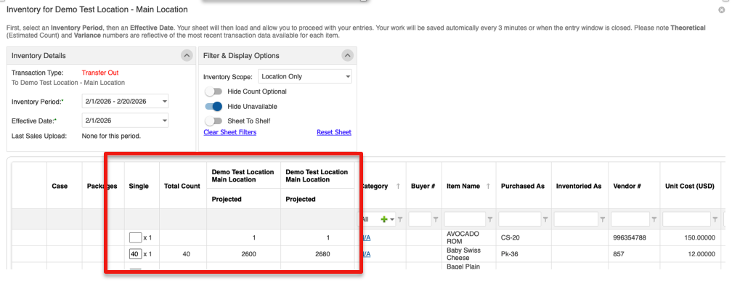Select vendor number 996354788 cell
732x281 pixels.
point(634,237)
